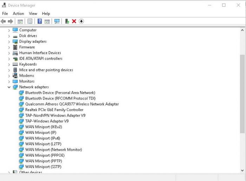Select WAN Miniport (IP) entry

coord(41,132)
